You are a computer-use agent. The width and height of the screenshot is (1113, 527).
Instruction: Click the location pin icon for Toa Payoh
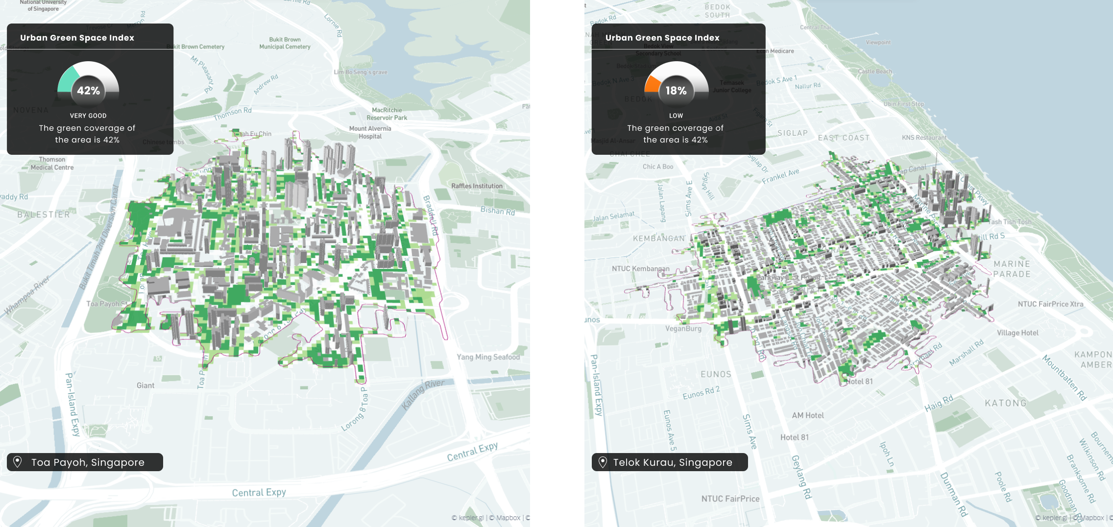(18, 462)
